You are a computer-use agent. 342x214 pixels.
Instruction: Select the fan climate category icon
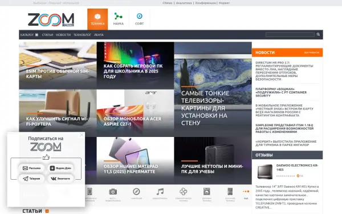coord(183,192)
